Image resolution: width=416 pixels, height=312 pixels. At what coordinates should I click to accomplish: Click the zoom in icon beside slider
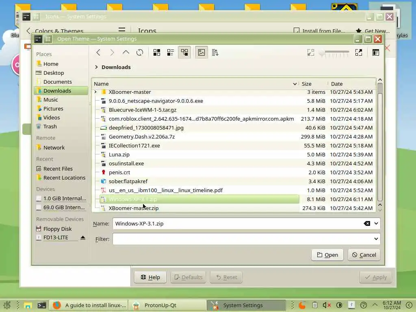coord(358,52)
